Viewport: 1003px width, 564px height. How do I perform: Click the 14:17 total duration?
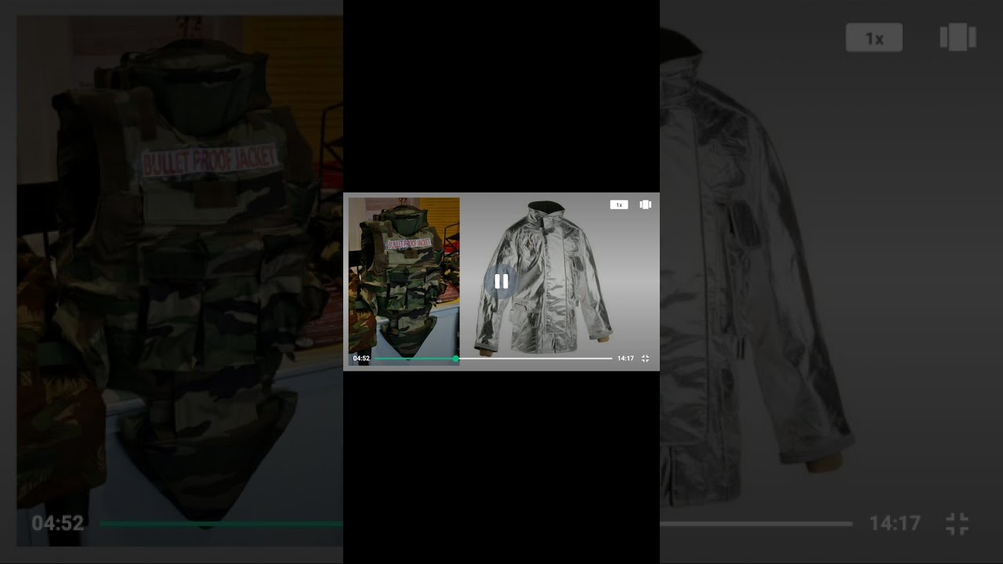[x=625, y=359]
